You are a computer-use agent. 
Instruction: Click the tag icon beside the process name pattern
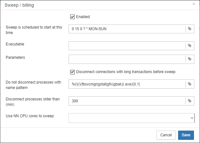[x=190, y=84]
